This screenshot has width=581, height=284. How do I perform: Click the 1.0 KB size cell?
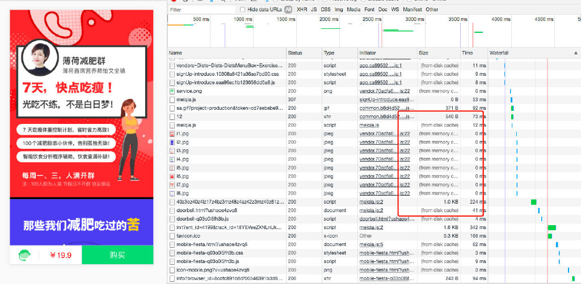tap(451, 201)
